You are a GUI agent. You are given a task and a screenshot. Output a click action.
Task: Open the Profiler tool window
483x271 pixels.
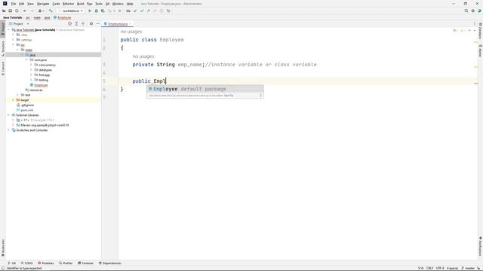(66, 263)
